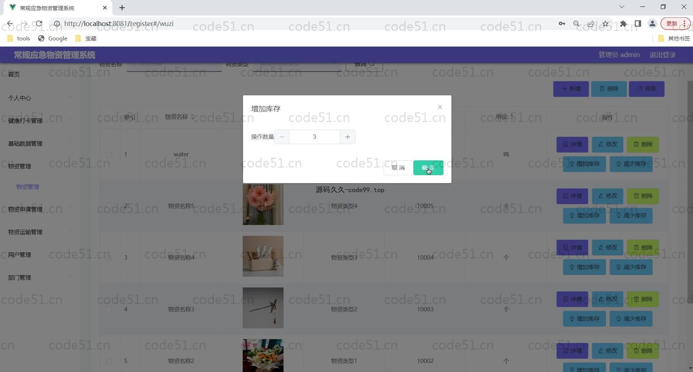Screen dimensions: 693x372
Task: Open 详情 for the 物资名称2 row
Action: [x=572, y=351]
